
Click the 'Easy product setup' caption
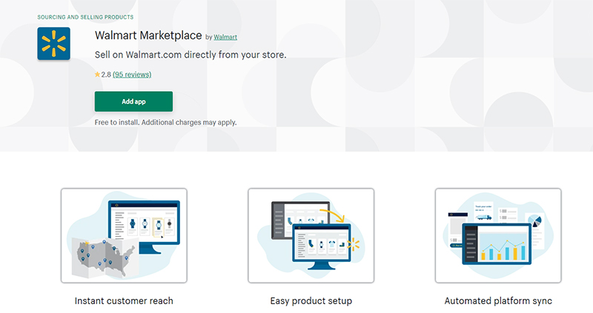click(x=311, y=301)
